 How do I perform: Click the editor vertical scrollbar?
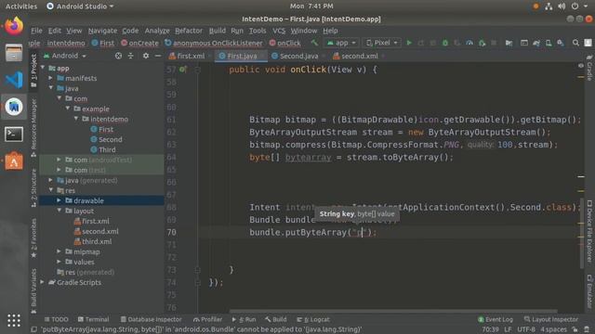tap(581, 233)
